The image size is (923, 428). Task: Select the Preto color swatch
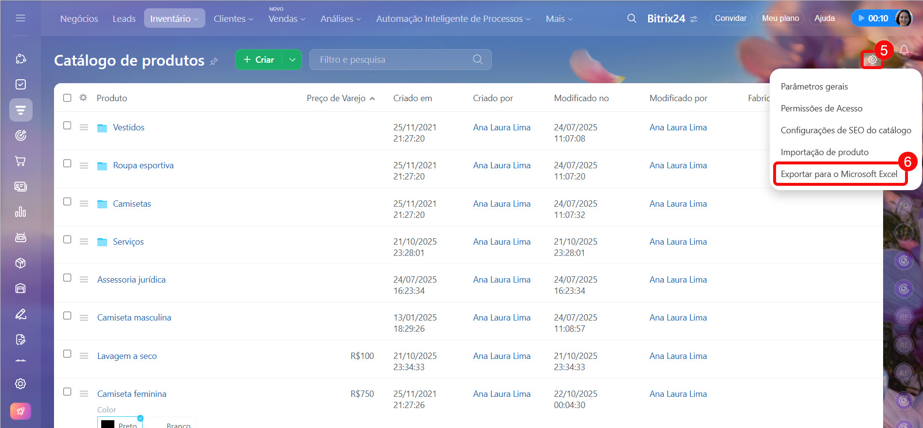pos(120,423)
